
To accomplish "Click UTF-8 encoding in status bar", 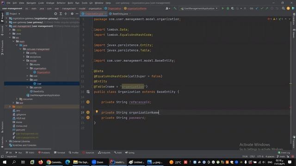I will [260, 156].
